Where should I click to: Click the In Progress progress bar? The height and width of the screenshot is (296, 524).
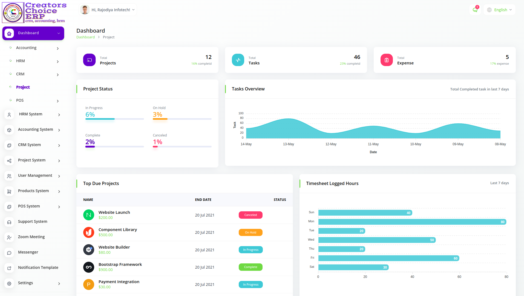tap(114, 119)
